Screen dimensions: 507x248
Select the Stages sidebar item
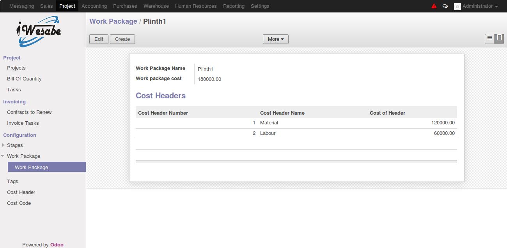click(x=15, y=145)
